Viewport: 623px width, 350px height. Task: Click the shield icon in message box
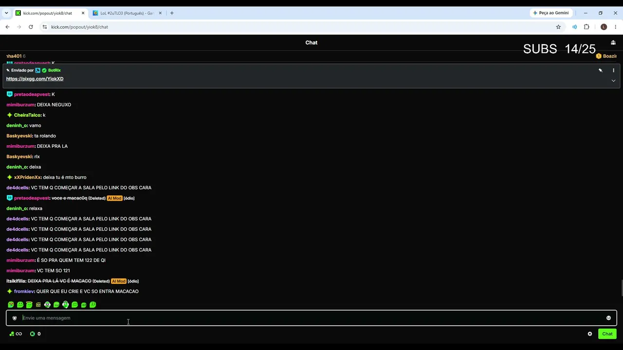coord(15,318)
